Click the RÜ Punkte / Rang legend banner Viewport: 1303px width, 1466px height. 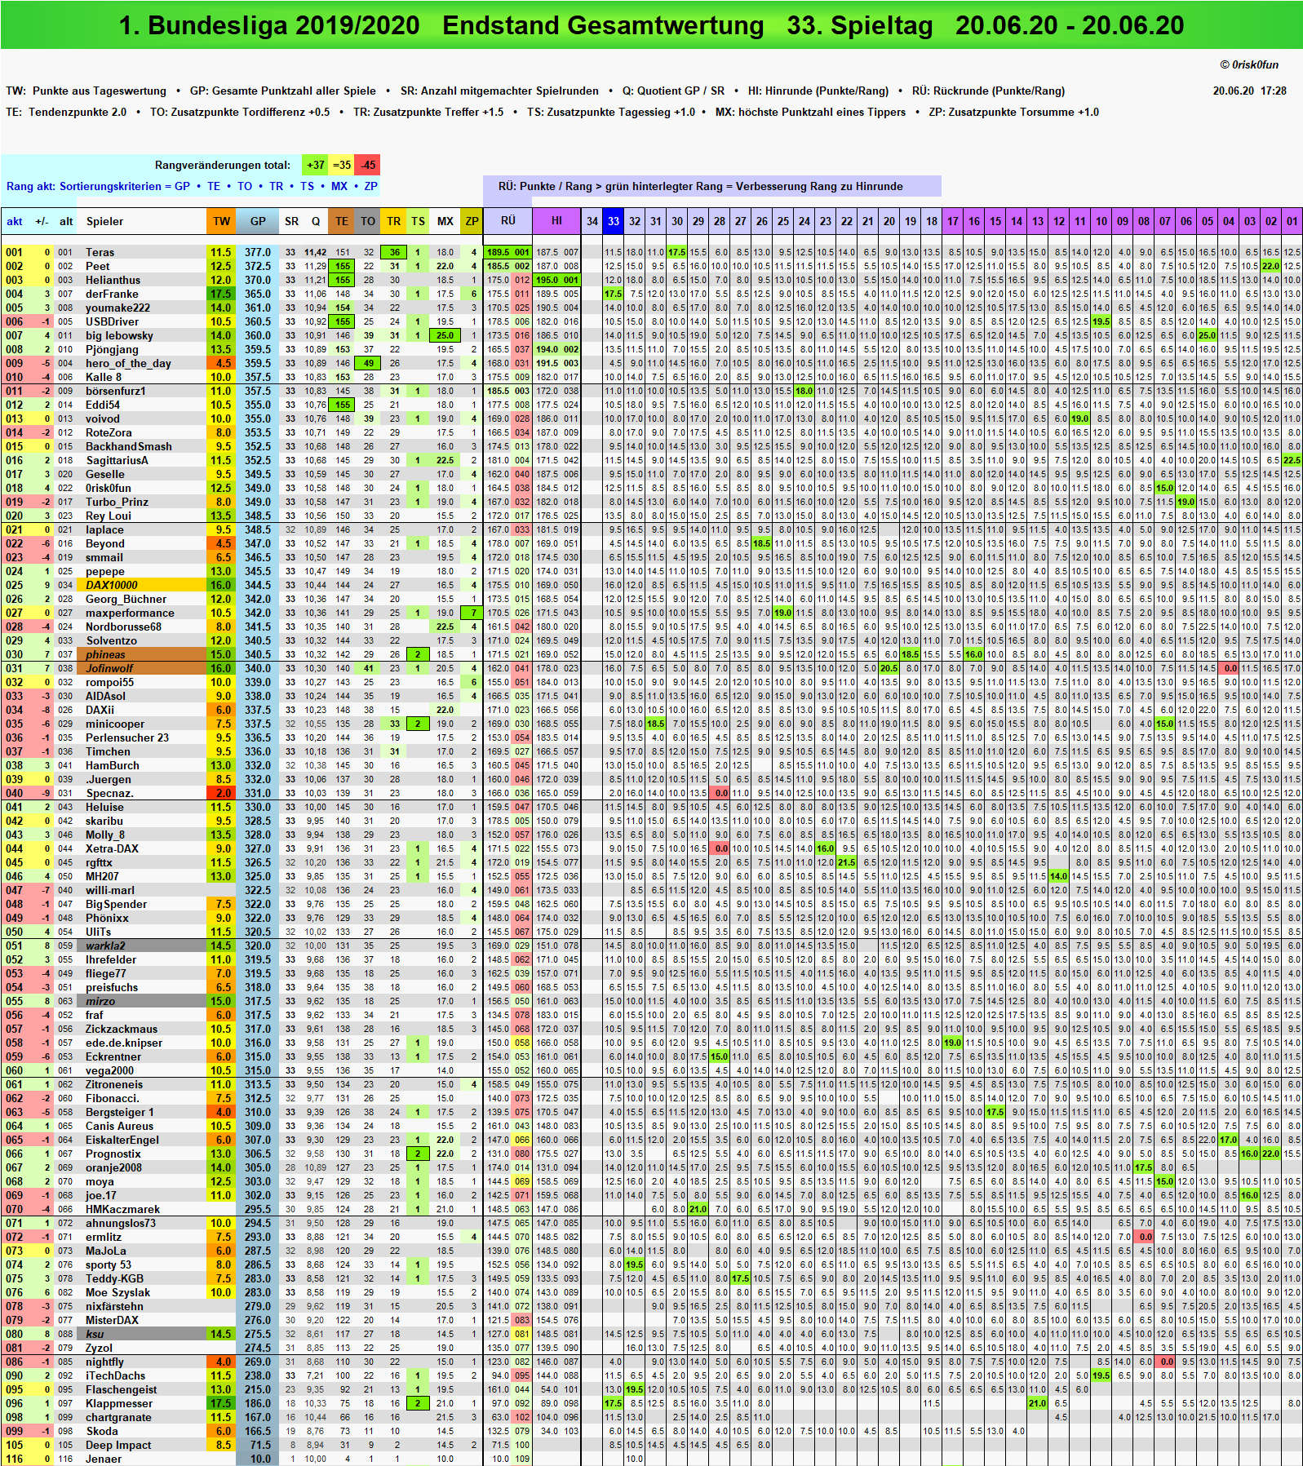point(712,187)
